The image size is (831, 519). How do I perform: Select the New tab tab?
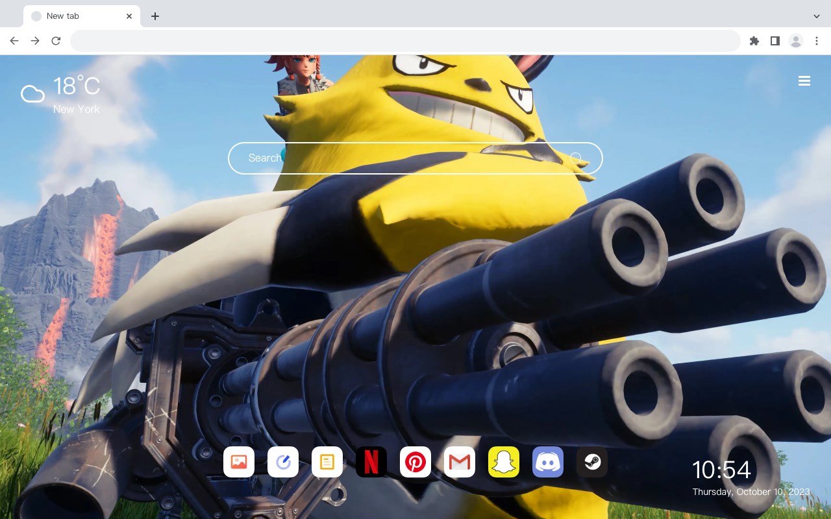(x=82, y=16)
